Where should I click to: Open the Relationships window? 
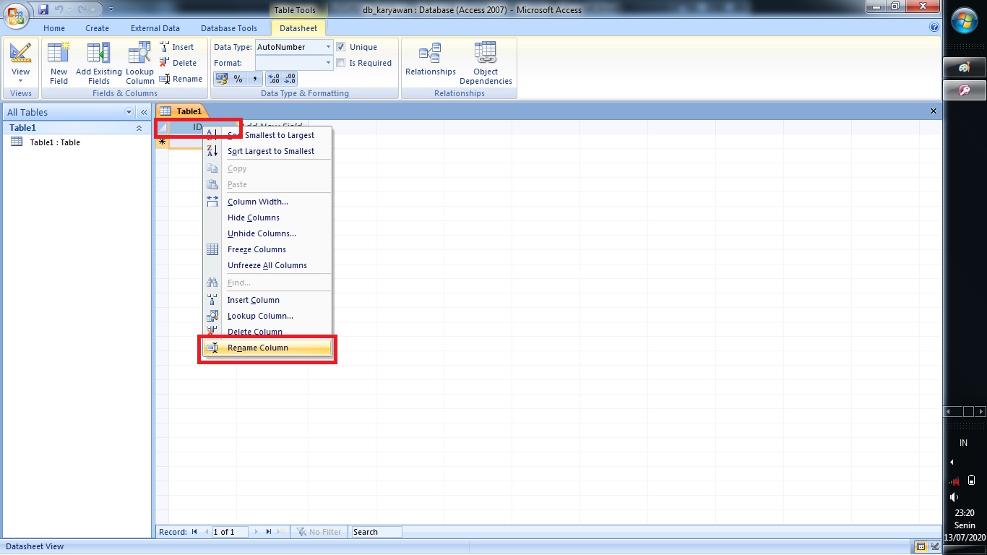coord(430,61)
